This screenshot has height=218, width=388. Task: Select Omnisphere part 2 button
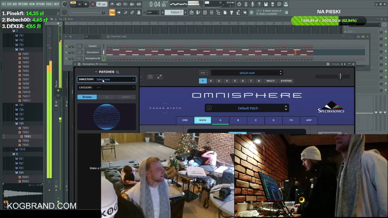click(x=211, y=81)
